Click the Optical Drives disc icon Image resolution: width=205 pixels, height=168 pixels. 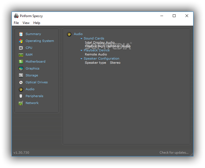(21, 82)
